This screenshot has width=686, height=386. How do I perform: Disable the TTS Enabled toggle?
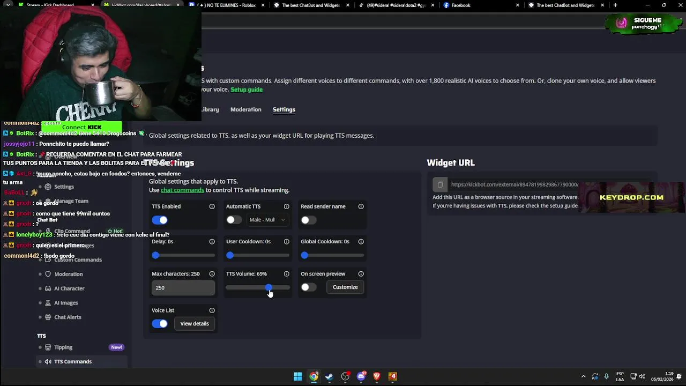[x=160, y=220]
